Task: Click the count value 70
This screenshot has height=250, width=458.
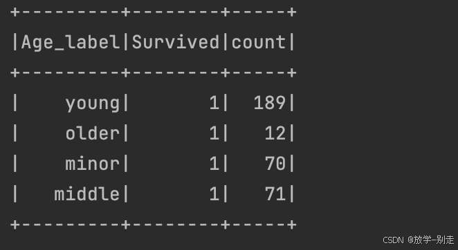Action: [x=275, y=164]
